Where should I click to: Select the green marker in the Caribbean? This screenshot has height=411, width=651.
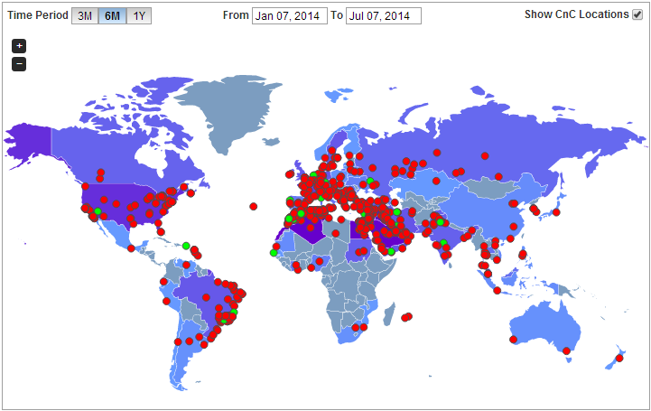tap(186, 246)
